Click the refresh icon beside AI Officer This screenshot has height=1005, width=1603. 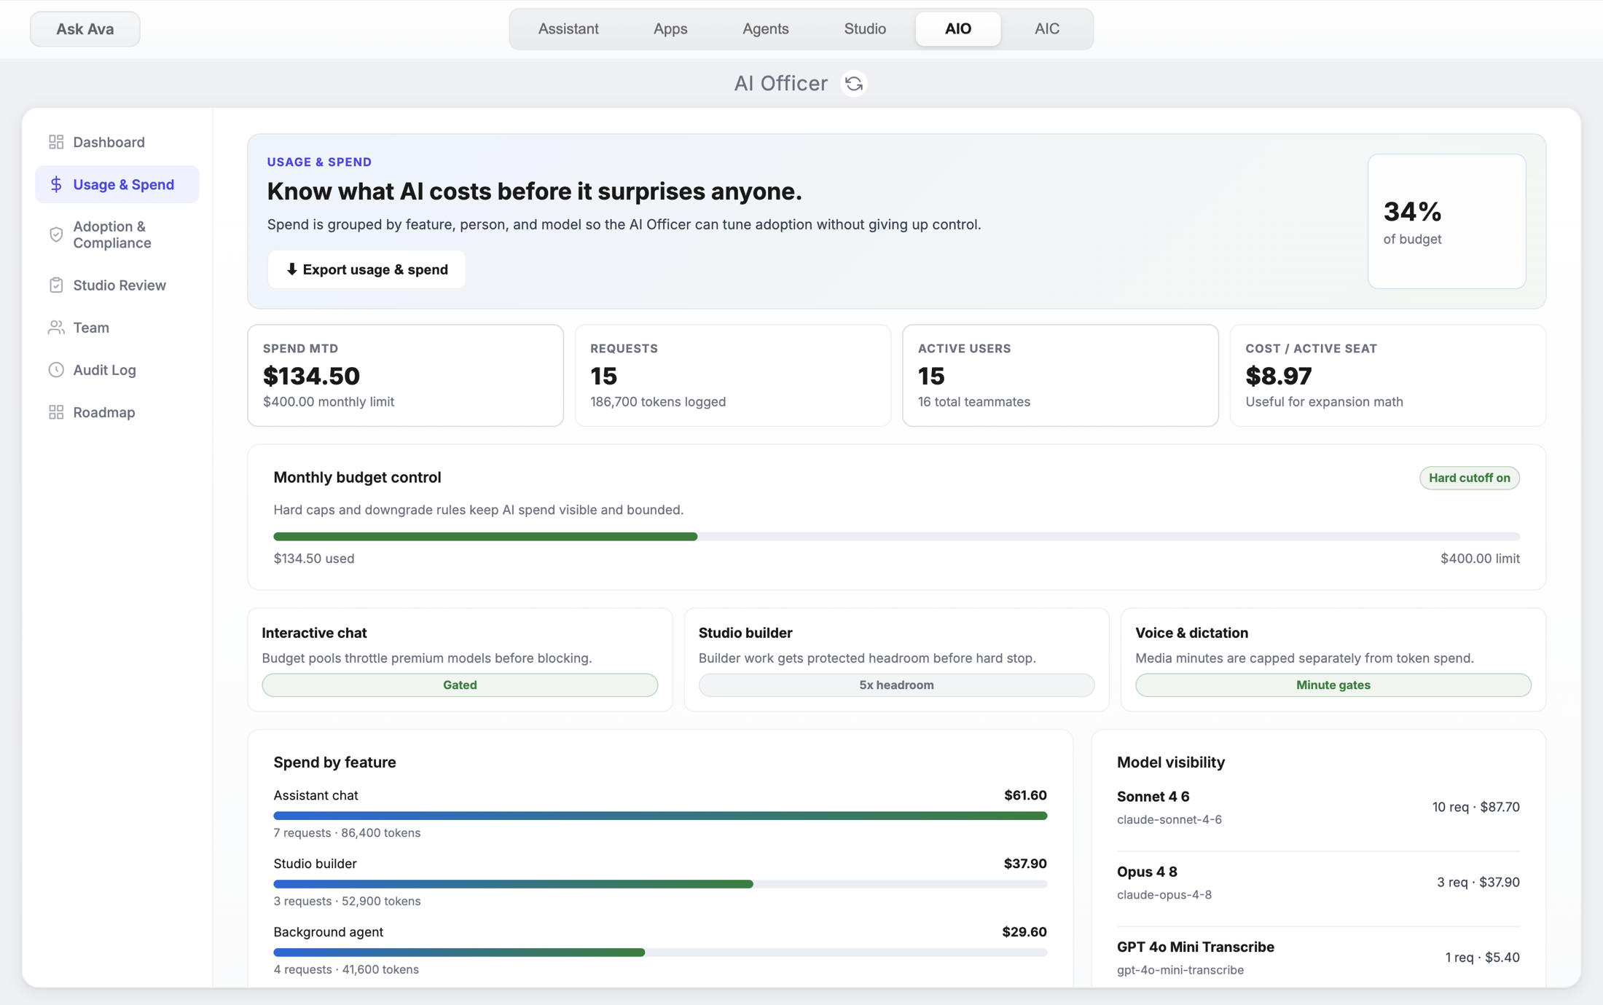tap(854, 84)
